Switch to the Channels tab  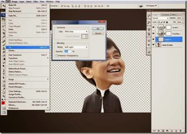pos(165,15)
